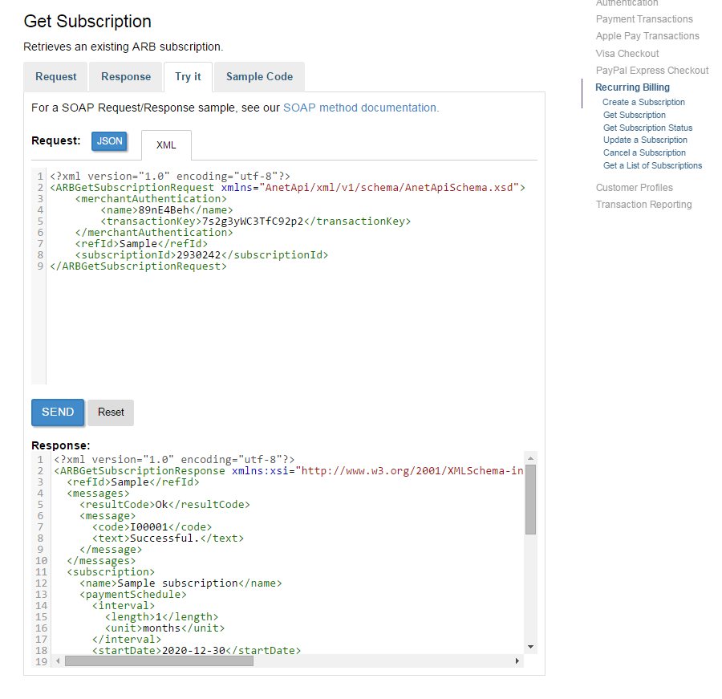Viewport: 722px width, 699px height.
Task: Go to Update a Subscription
Action: (x=645, y=140)
